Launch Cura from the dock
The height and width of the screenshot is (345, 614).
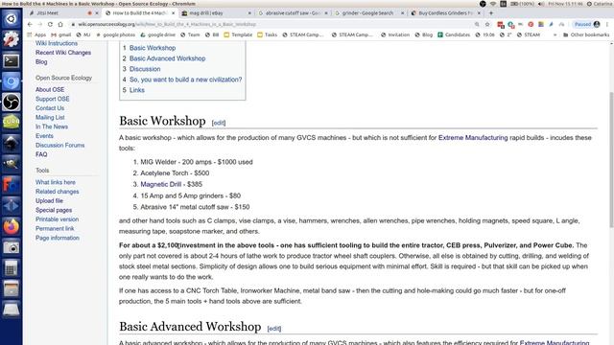[x=11, y=123]
